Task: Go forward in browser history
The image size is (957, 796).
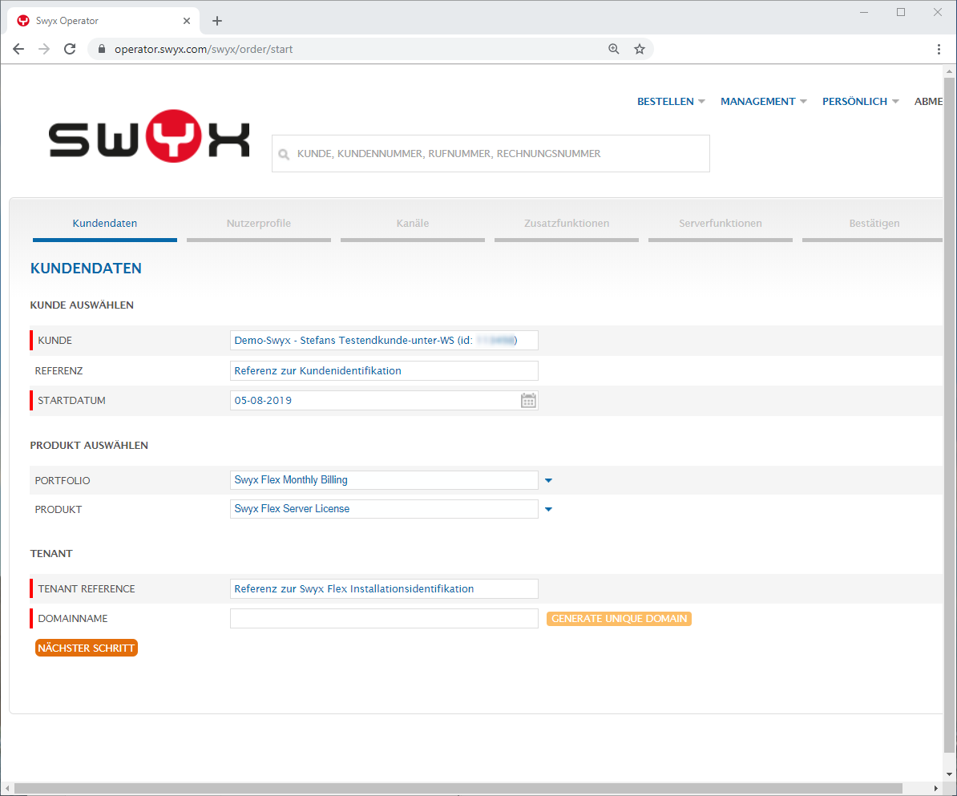Action: tap(44, 49)
